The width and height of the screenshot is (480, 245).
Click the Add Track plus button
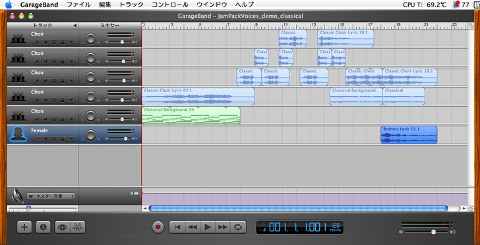click(x=24, y=227)
